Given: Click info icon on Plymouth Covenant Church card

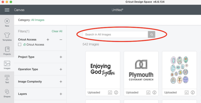Looking at the screenshot, I should 154,92.
